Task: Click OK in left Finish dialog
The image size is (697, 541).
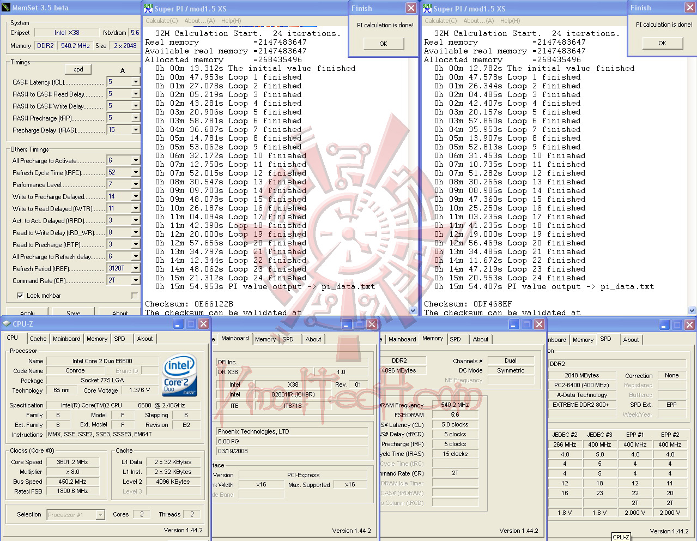Action: [383, 44]
